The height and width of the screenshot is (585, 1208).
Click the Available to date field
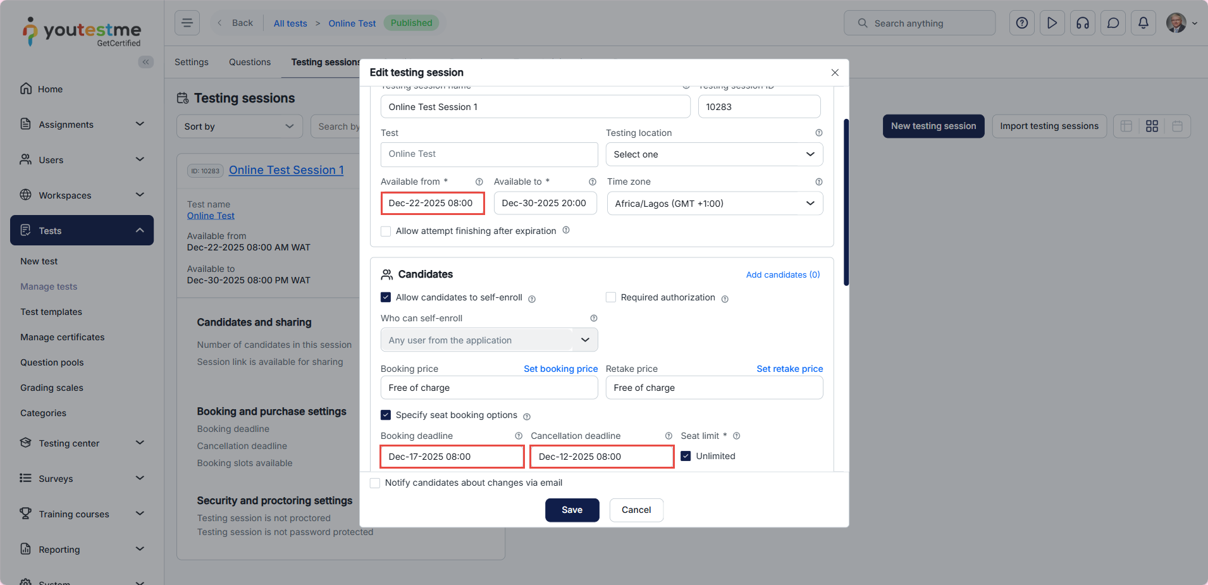545,204
